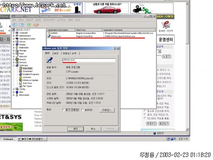Screen dimensions: 213x160
Task: Toggle the hidden attribute checkbox
Action: coord(82,110)
